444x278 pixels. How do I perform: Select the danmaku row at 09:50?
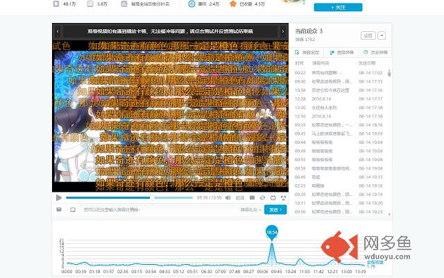(339, 212)
